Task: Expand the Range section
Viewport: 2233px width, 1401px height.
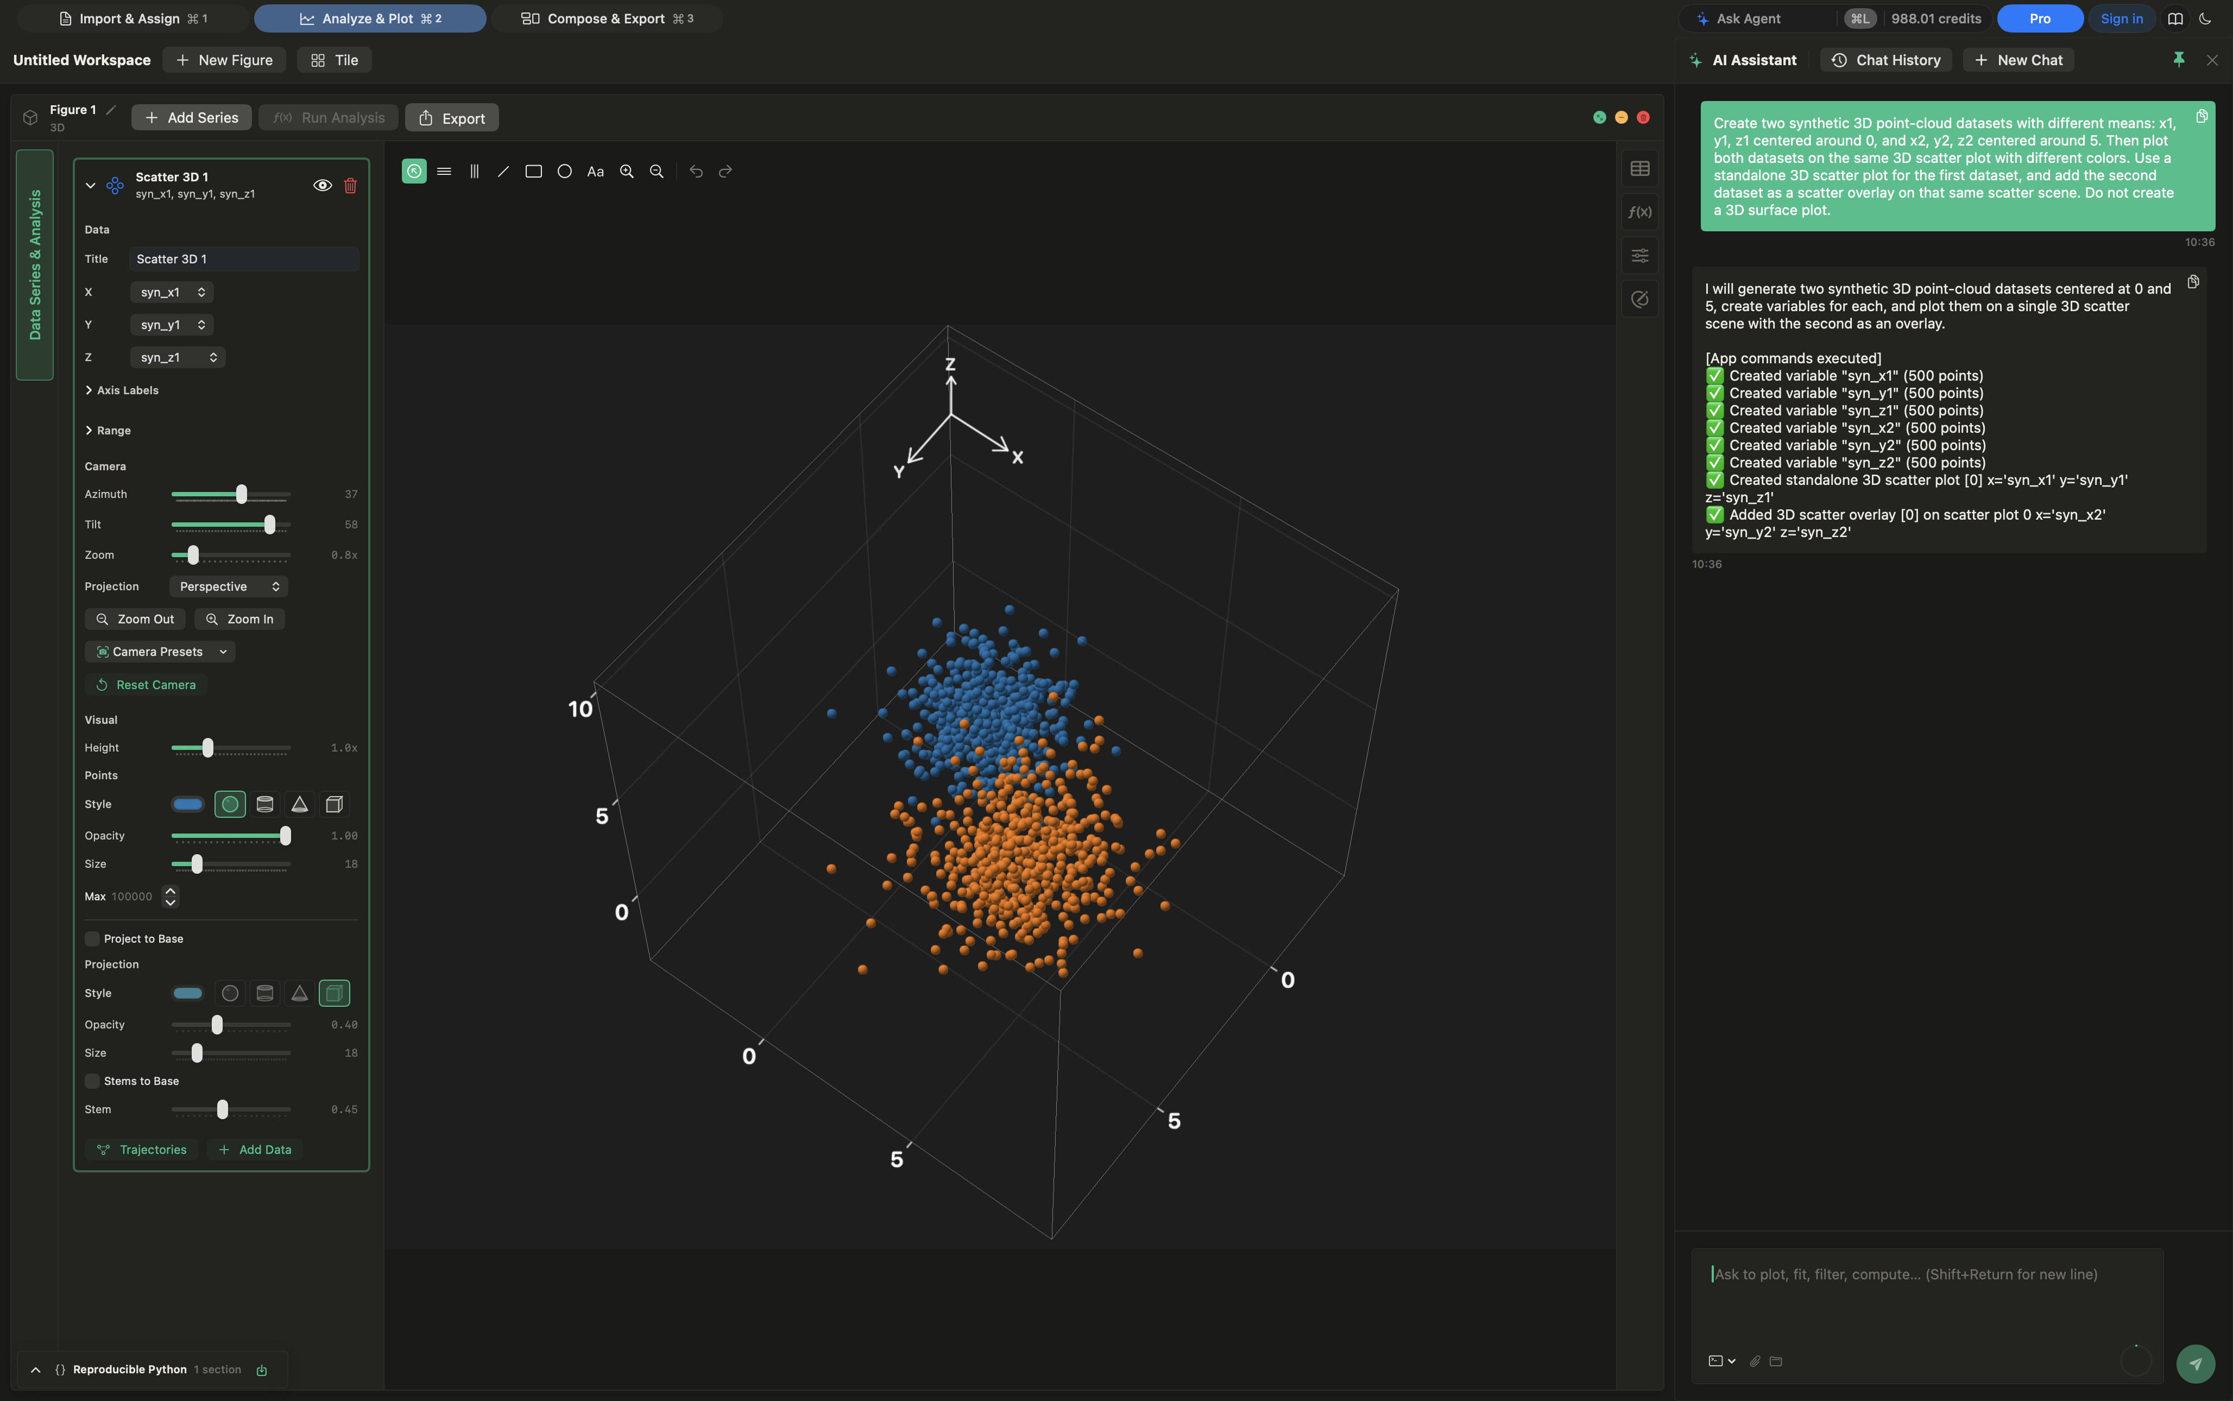Action: click(109, 431)
